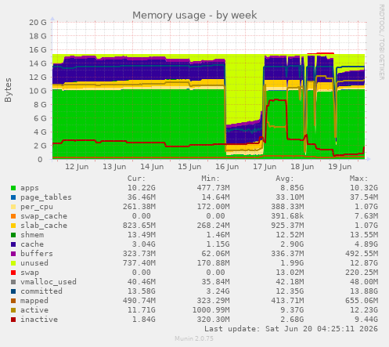Click the '16 Jun' x-axis label
This screenshot has height=347, width=389.
pos(227,167)
